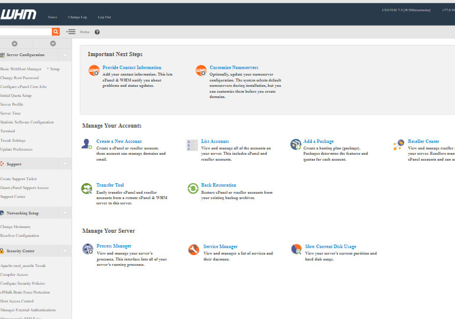Viewport: 455px width, 319px height.
Task: Open Compiler Access sidebar item
Action: tap(14, 275)
